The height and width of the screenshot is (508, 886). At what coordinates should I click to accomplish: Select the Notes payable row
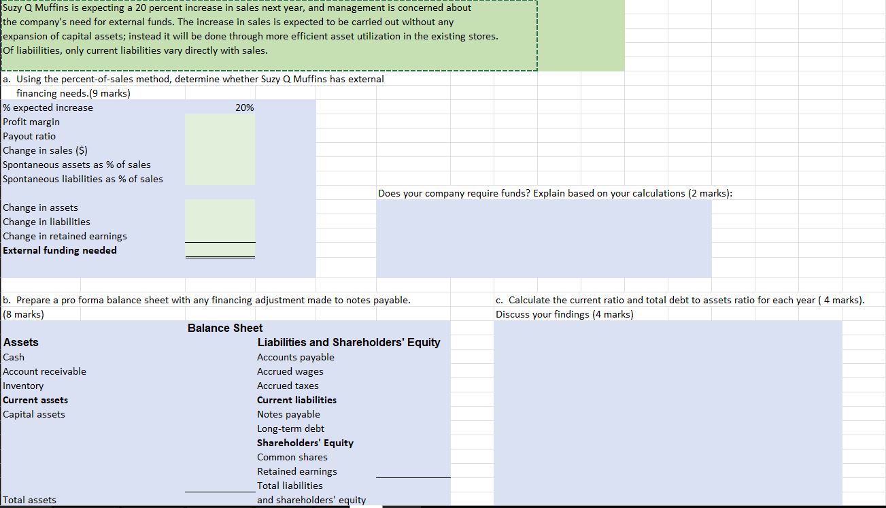(288, 414)
